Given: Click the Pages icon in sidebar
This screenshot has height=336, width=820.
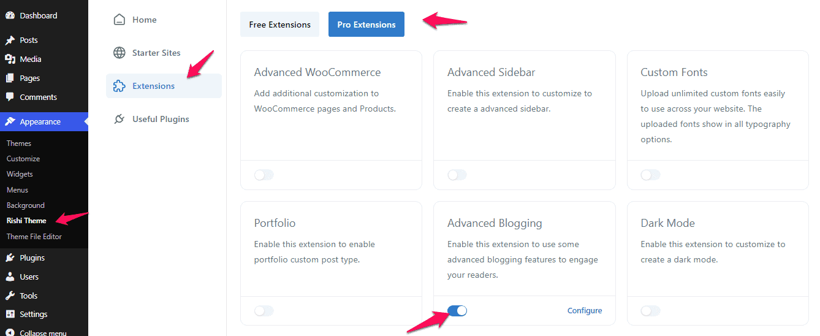Looking at the screenshot, I should pyautogui.click(x=10, y=78).
